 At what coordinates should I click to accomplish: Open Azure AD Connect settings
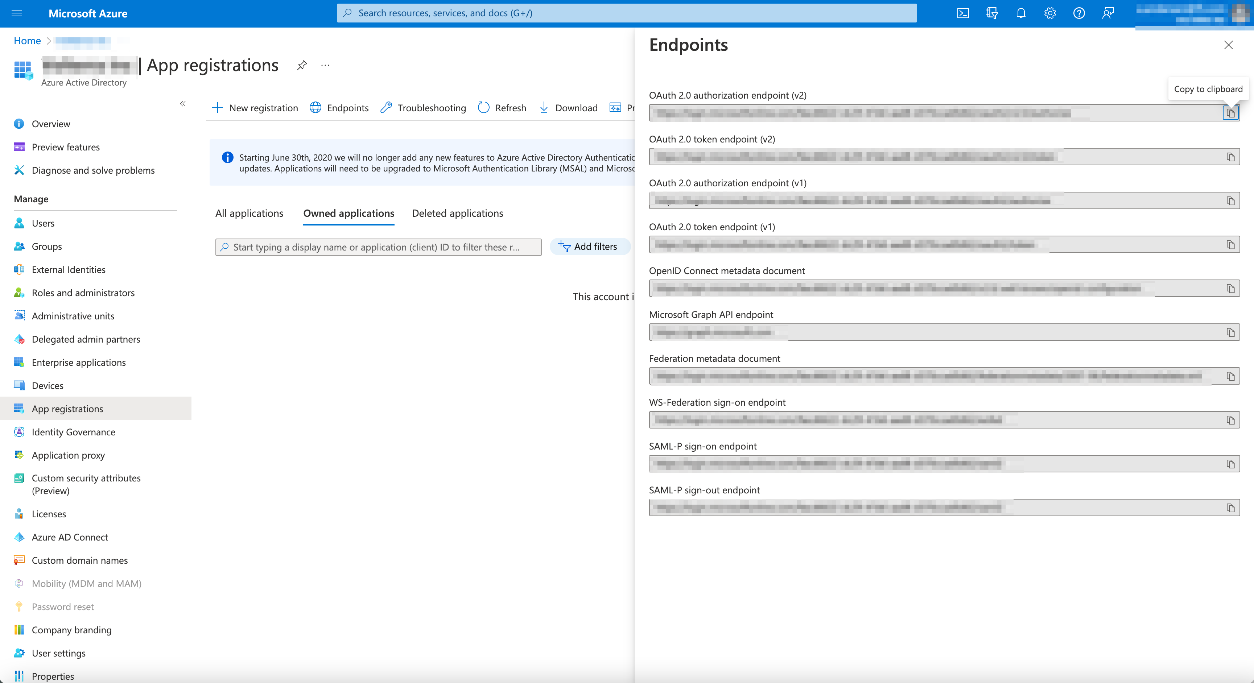(70, 537)
